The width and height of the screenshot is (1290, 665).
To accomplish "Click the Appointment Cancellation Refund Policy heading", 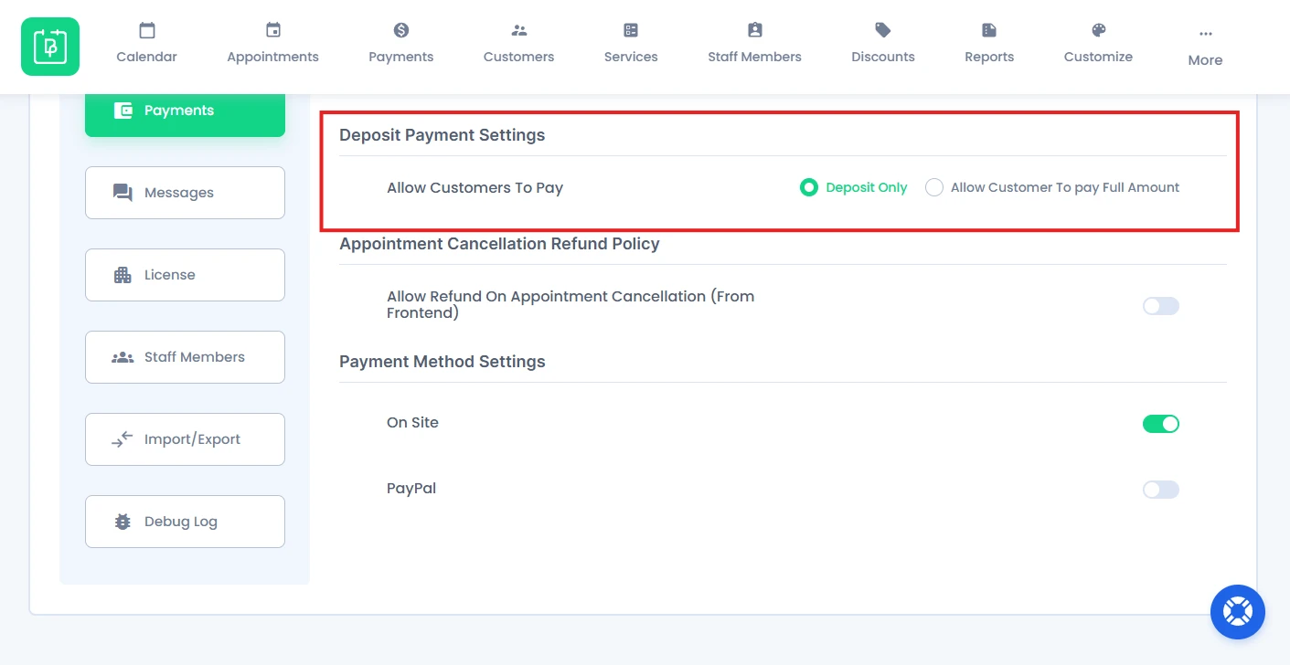I will 500,244.
